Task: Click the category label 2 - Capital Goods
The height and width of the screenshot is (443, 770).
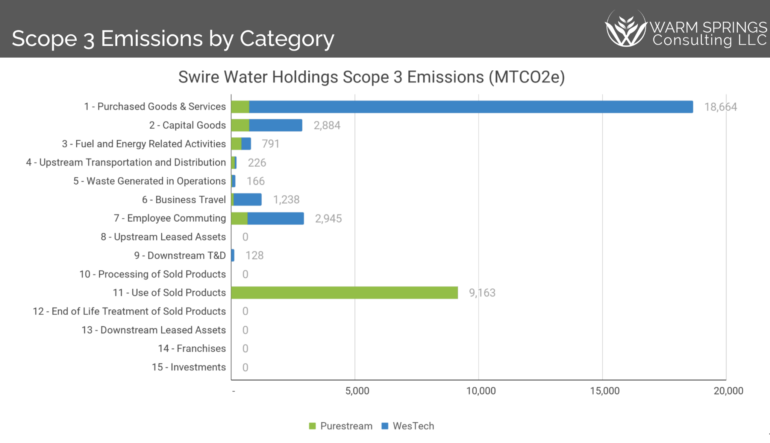Action: tap(187, 125)
